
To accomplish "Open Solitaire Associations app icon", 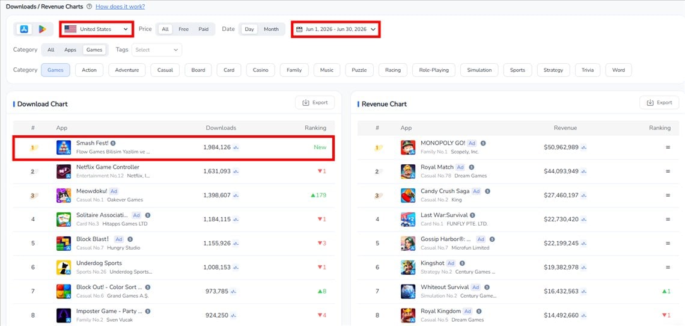I will [64, 220].
